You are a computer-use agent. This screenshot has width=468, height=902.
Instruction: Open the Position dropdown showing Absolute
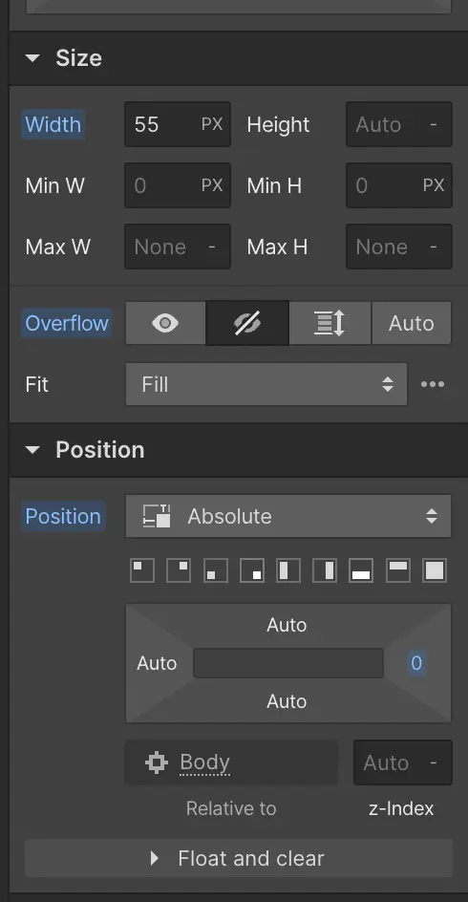pos(288,516)
